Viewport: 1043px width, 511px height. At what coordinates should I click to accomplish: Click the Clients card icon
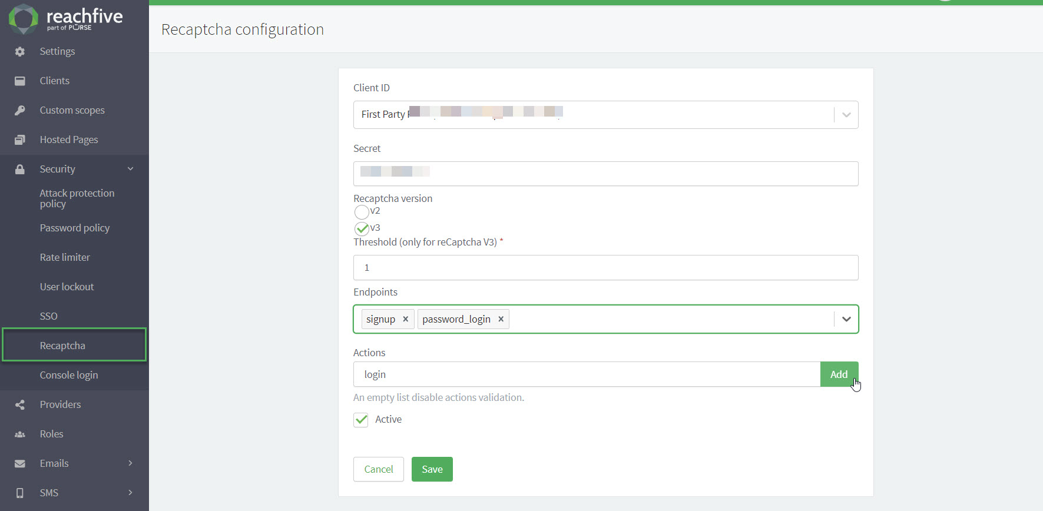[20, 81]
